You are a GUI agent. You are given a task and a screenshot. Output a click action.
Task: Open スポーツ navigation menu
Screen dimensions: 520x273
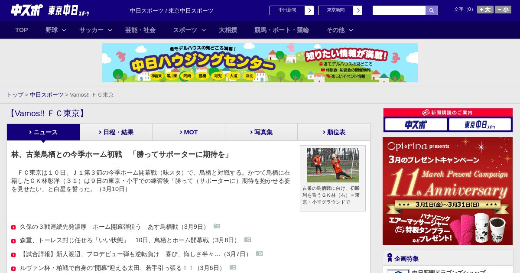(x=185, y=30)
